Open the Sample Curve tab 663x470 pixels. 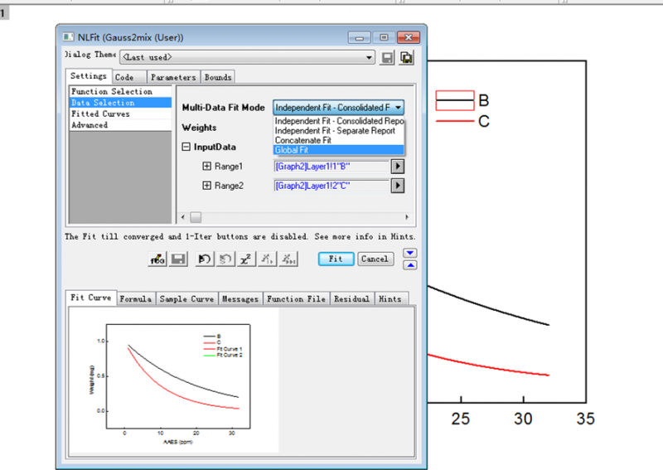(186, 299)
